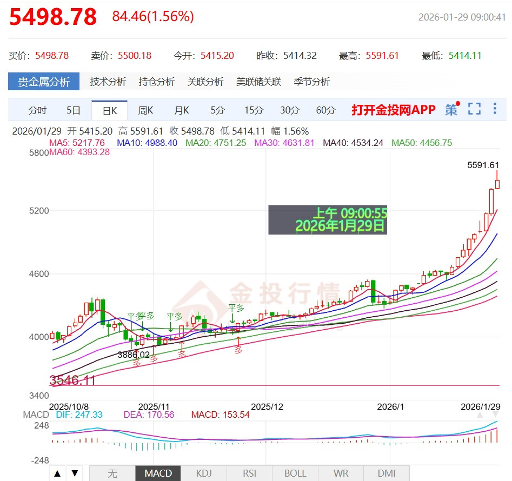Hide indicators by selecting 无

point(112,472)
